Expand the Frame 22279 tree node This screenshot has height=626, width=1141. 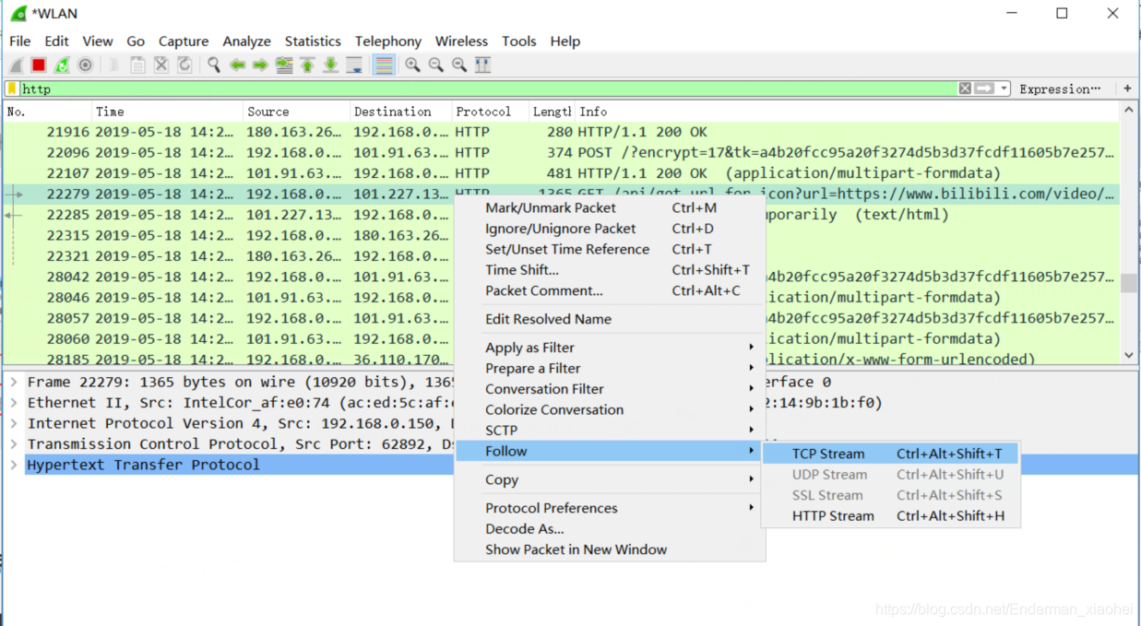tap(14, 382)
